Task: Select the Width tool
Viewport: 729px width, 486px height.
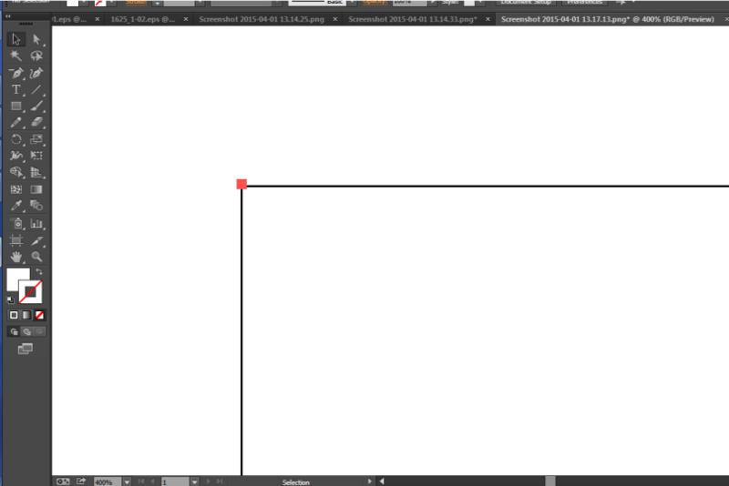Action: (x=16, y=156)
